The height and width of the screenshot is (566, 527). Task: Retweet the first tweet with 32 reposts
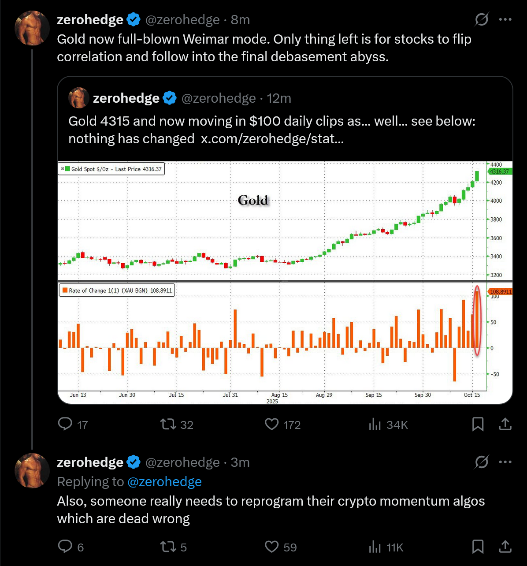[167, 424]
